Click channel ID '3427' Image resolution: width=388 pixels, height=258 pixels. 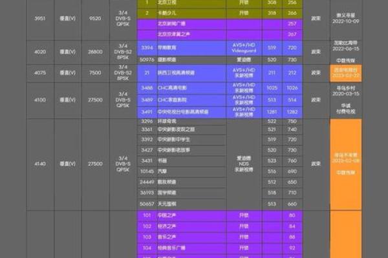(147, 150)
